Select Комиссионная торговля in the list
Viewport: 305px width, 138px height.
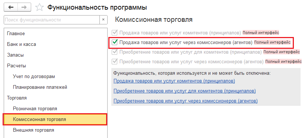(x=55, y=120)
